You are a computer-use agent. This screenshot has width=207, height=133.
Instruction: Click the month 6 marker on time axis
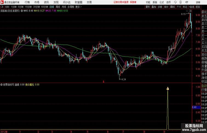pyautogui.click(x=108, y=132)
